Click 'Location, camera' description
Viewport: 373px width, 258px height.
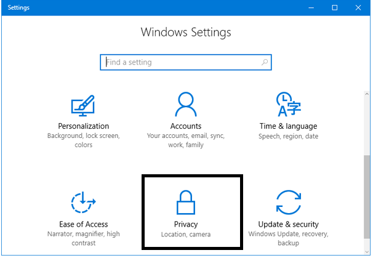[x=186, y=235]
